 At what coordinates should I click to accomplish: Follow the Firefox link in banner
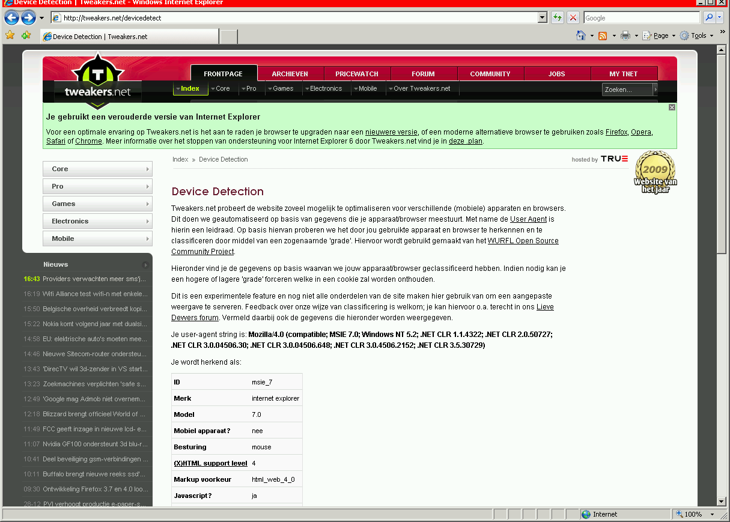coord(616,132)
